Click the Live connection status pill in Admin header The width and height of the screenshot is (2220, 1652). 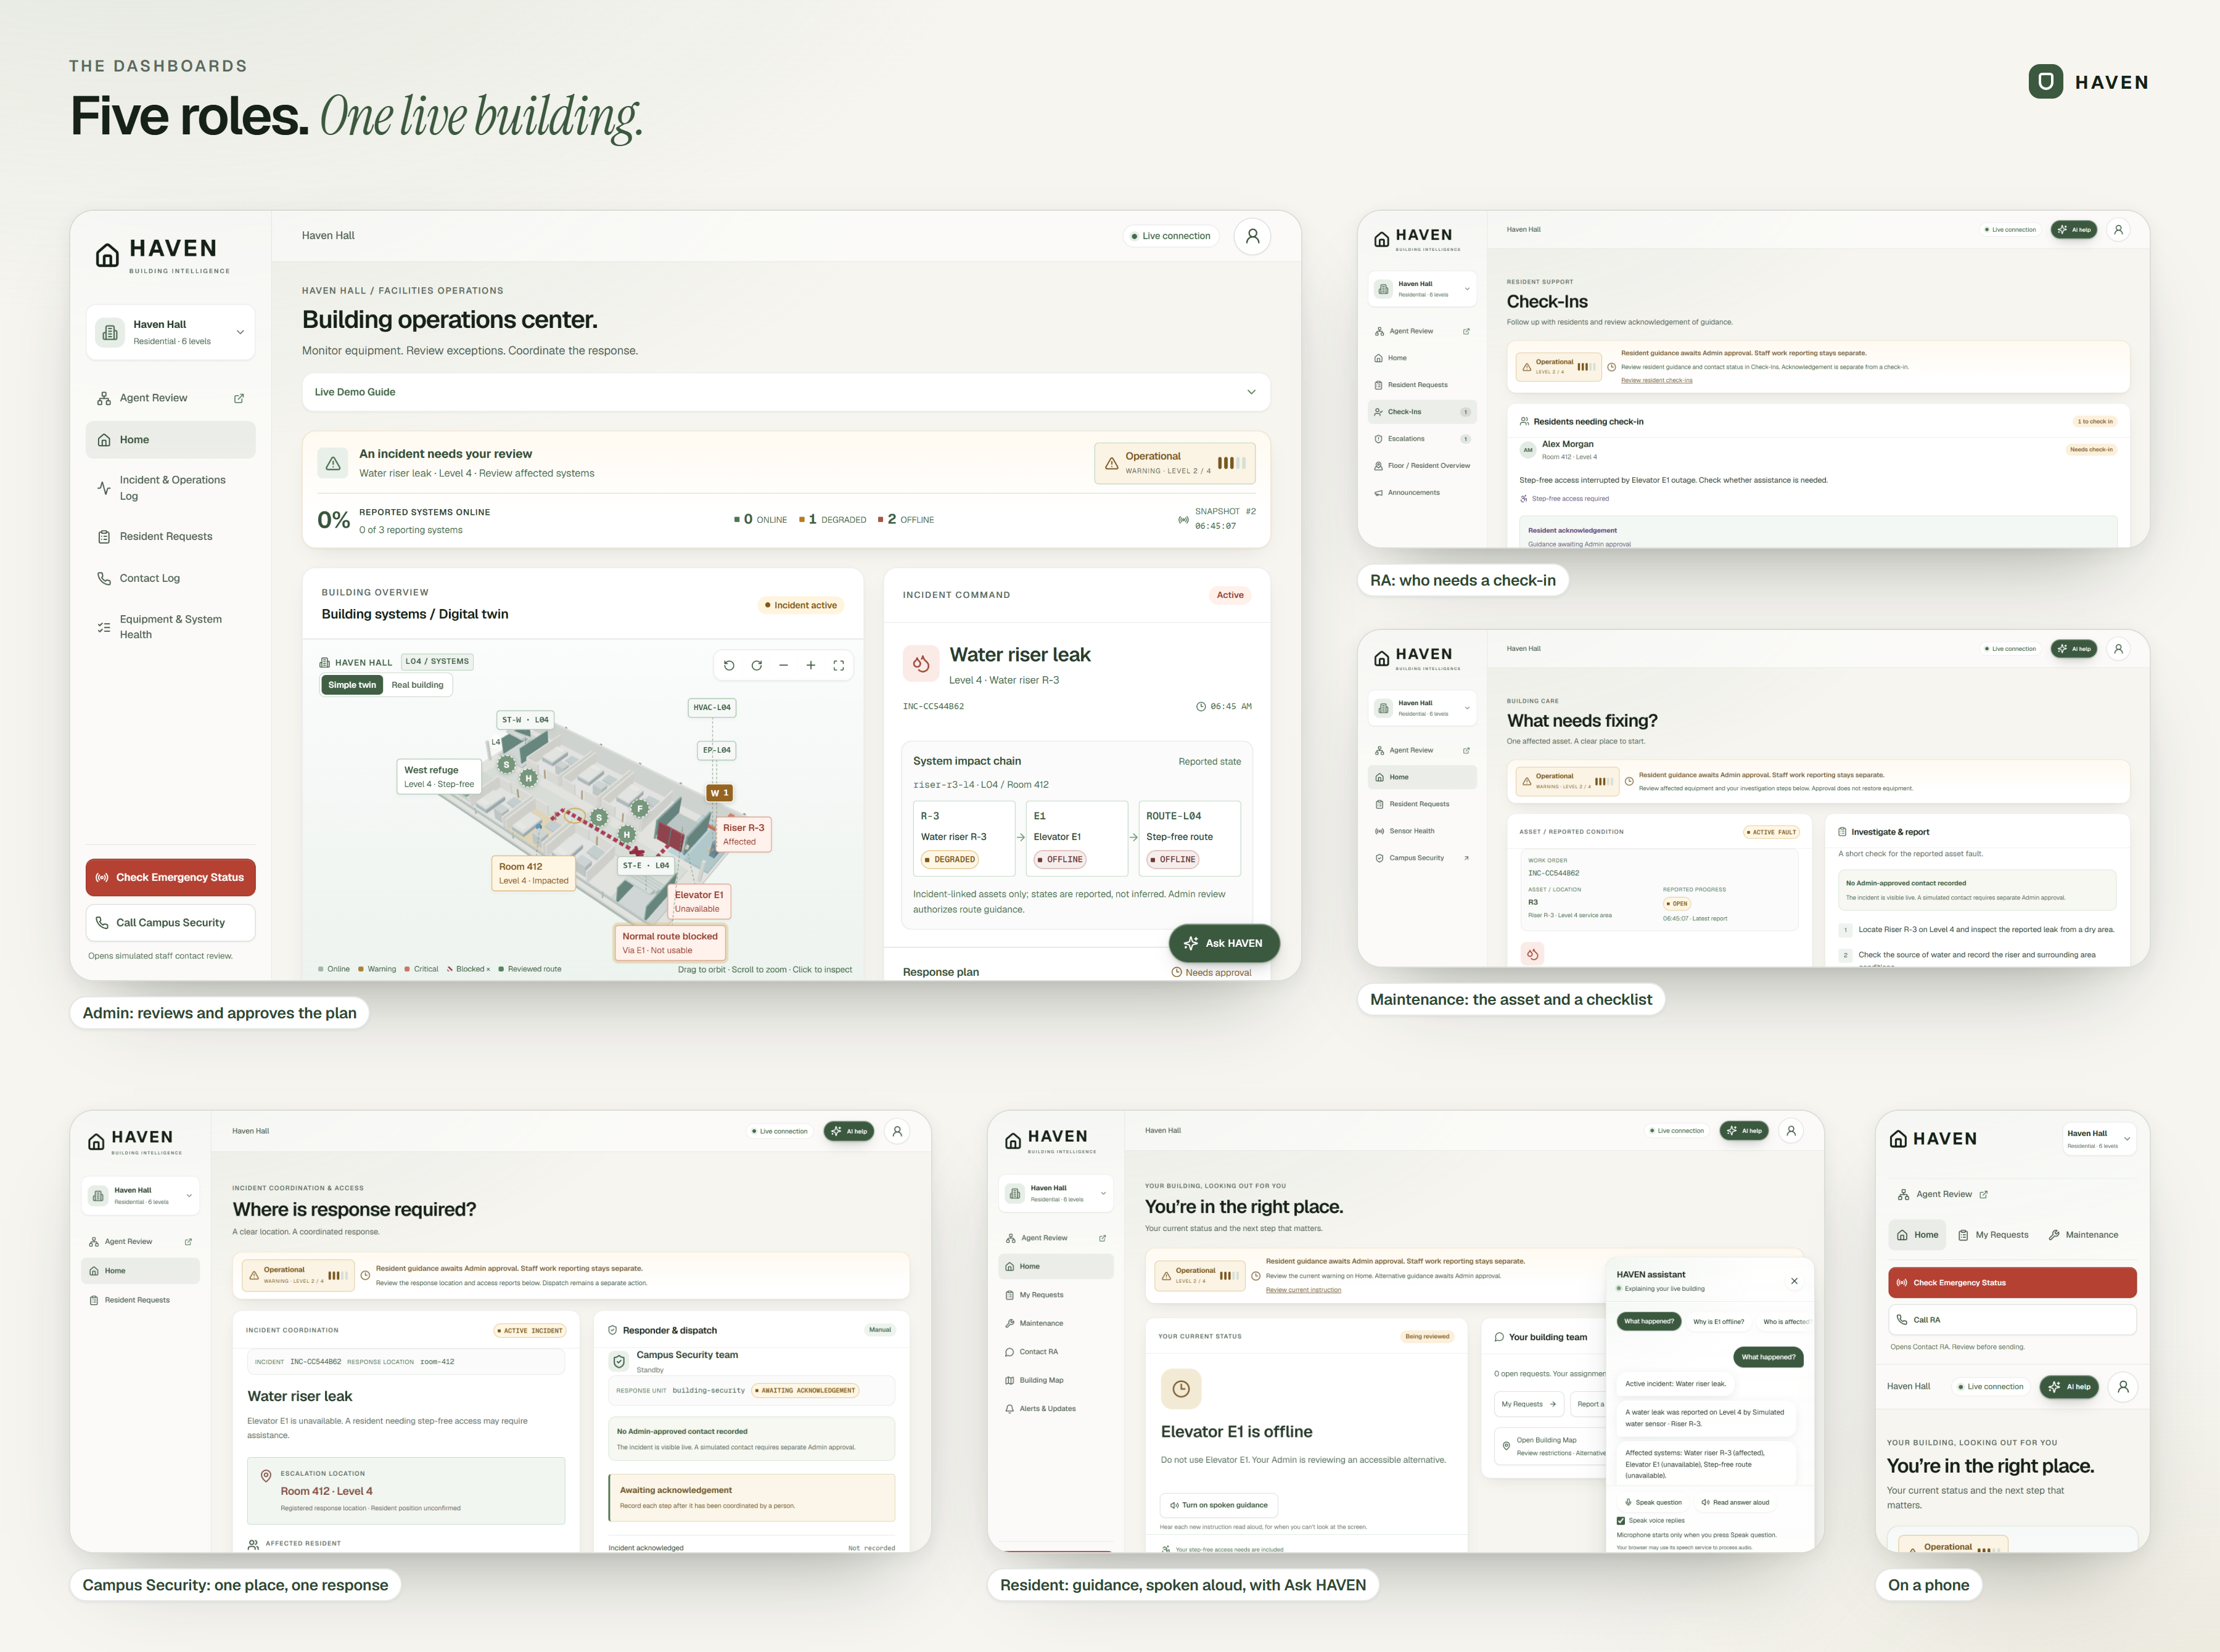tap(1170, 236)
